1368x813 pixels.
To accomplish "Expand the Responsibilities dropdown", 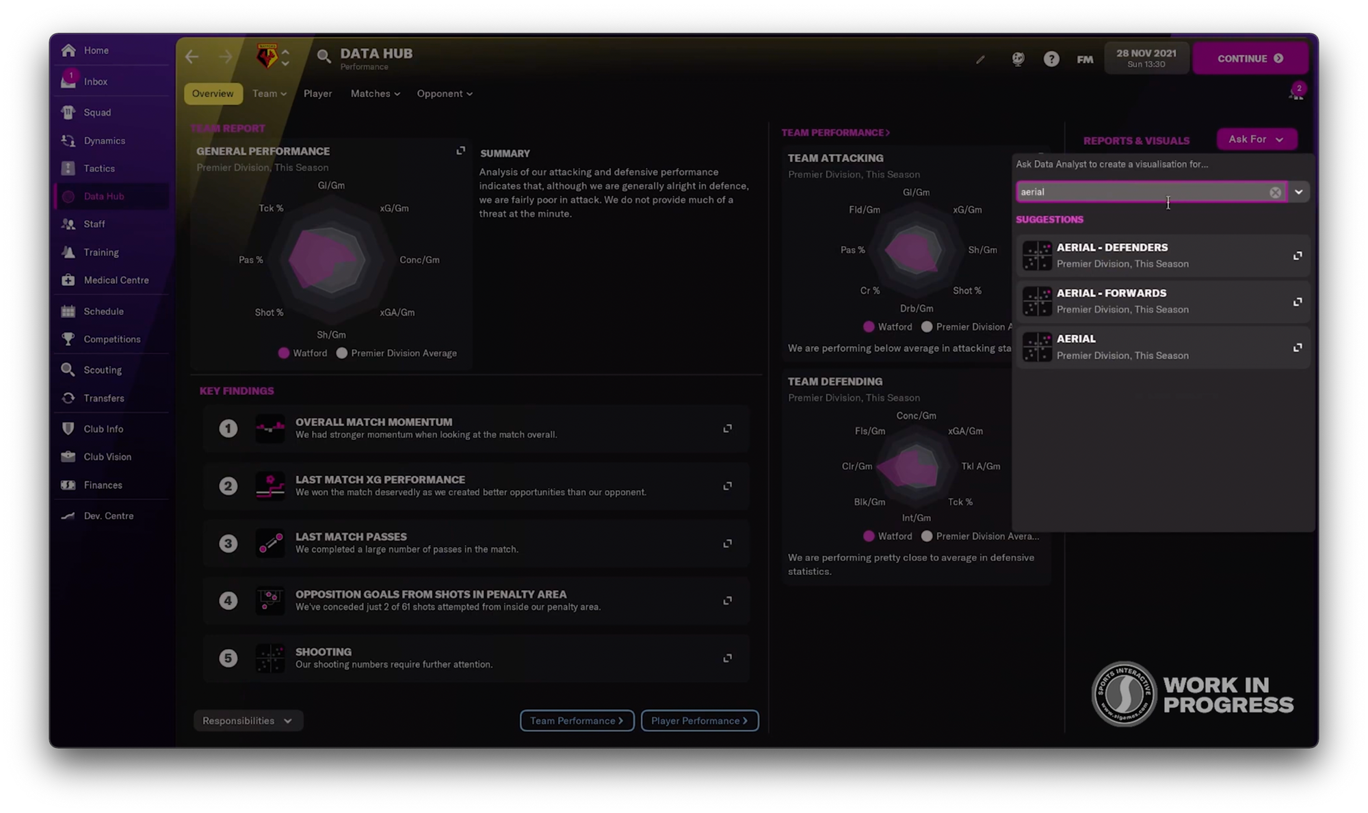I will point(248,721).
